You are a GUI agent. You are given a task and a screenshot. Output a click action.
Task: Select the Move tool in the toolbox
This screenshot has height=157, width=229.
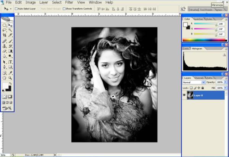point(10,25)
